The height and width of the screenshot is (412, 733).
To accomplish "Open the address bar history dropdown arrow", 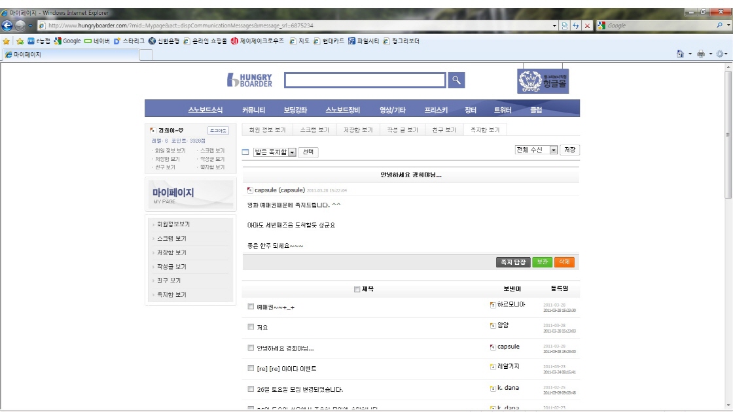I will [555, 26].
